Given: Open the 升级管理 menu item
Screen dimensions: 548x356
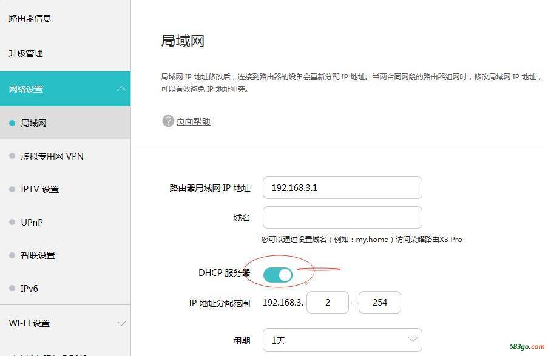Looking at the screenshot, I should pos(26,53).
